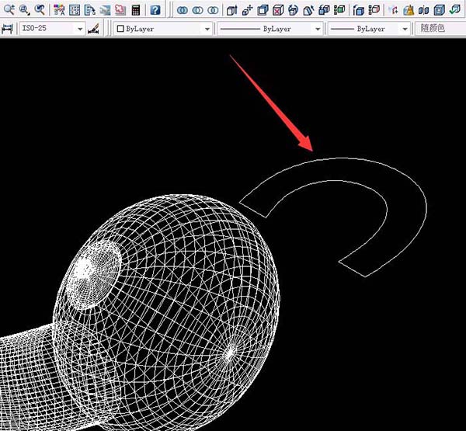Open Help with the question mark icon
This screenshot has width=466, height=431.
pyautogui.click(x=155, y=10)
